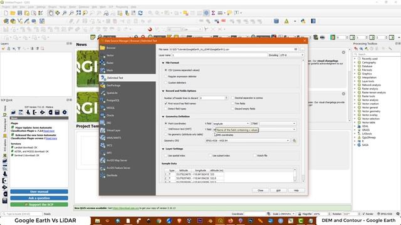Click the Save Project disk icon

[19, 13]
